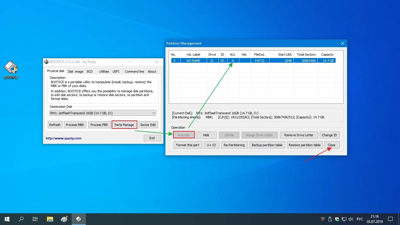This screenshot has height=225, width=400.
Task: Open the Utilities tab
Action: (x=104, y=71)
